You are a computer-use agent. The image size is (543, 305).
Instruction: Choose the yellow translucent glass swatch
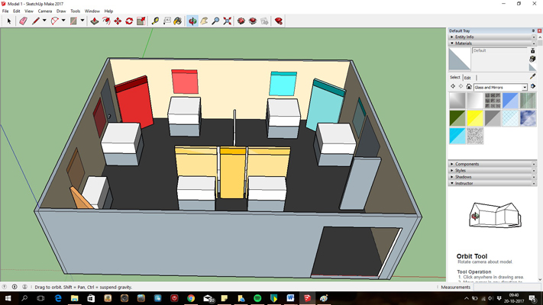click(475, 118)
